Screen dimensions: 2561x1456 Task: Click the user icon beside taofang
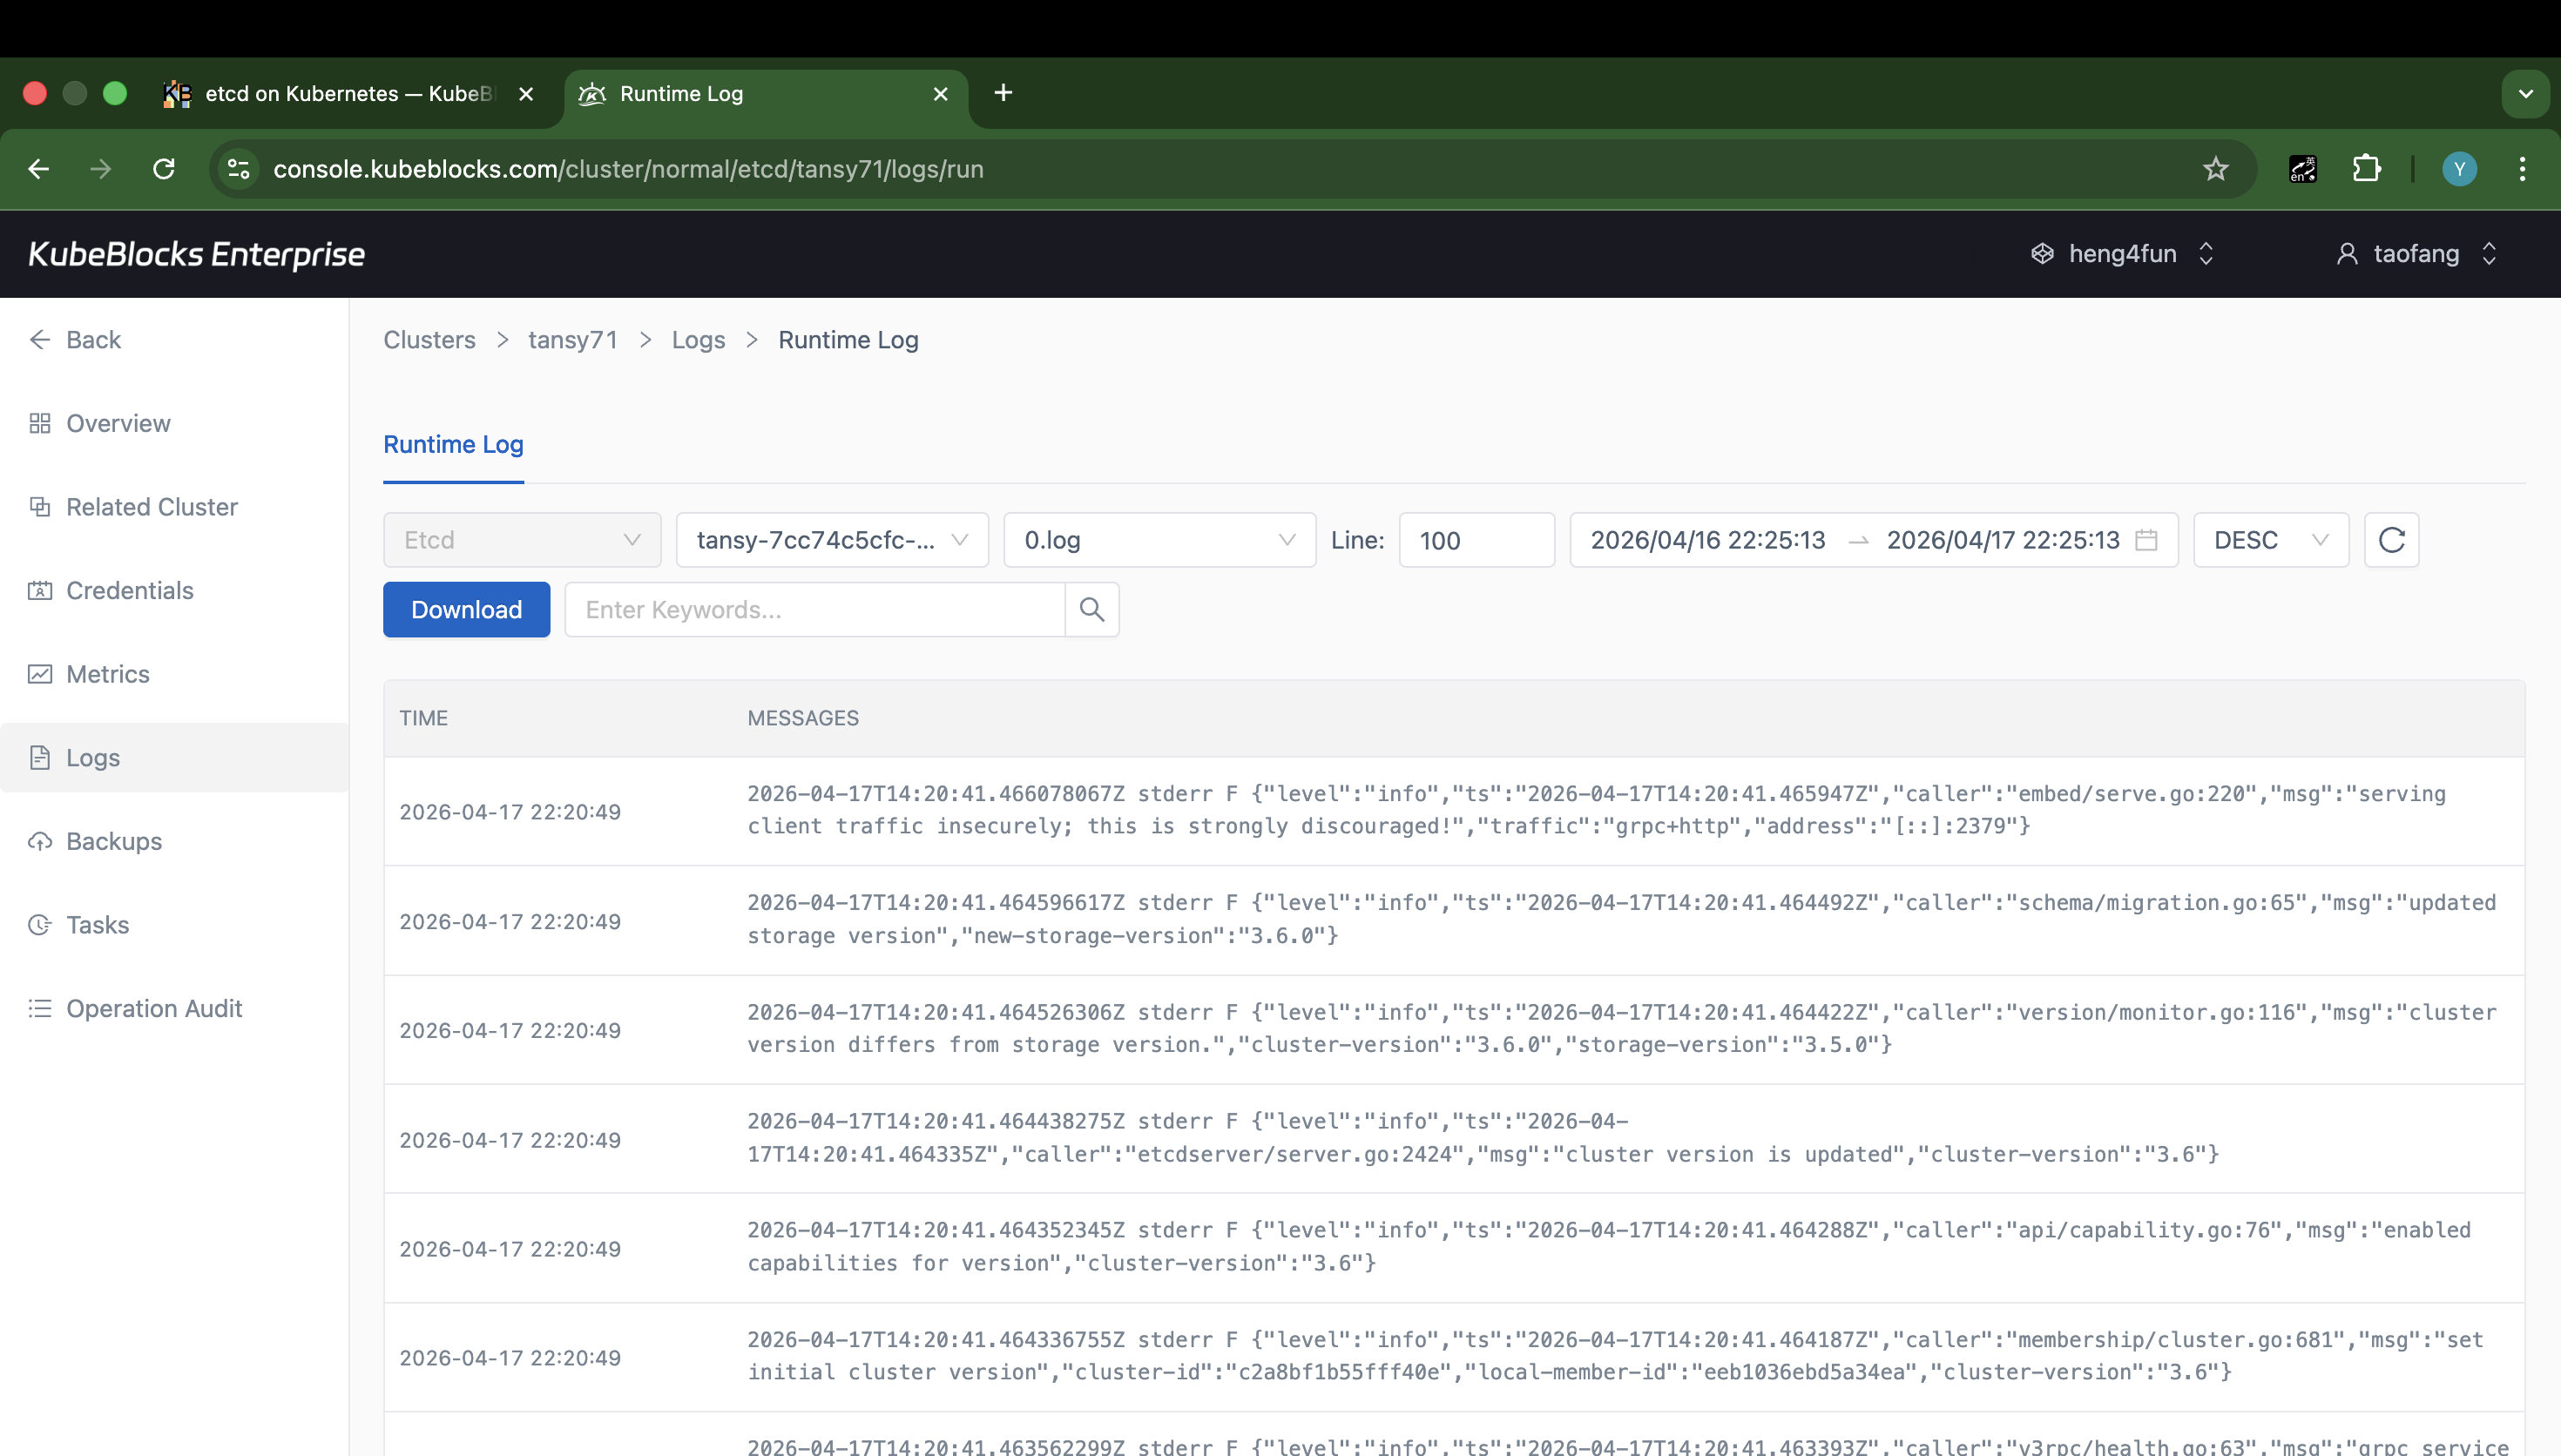click(2346, 254)
